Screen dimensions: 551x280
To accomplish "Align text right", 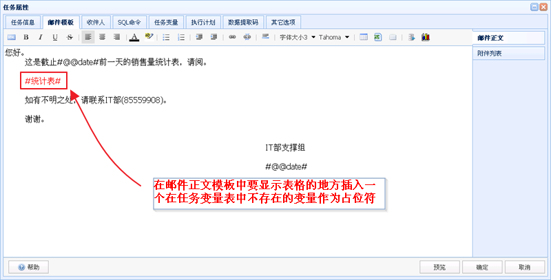I will pyautogui.click(x=117, y=37).
